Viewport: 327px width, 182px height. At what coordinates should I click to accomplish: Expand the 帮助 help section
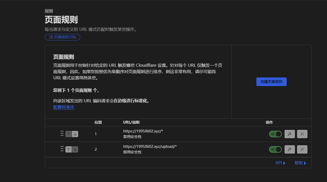tap(300, 163)
